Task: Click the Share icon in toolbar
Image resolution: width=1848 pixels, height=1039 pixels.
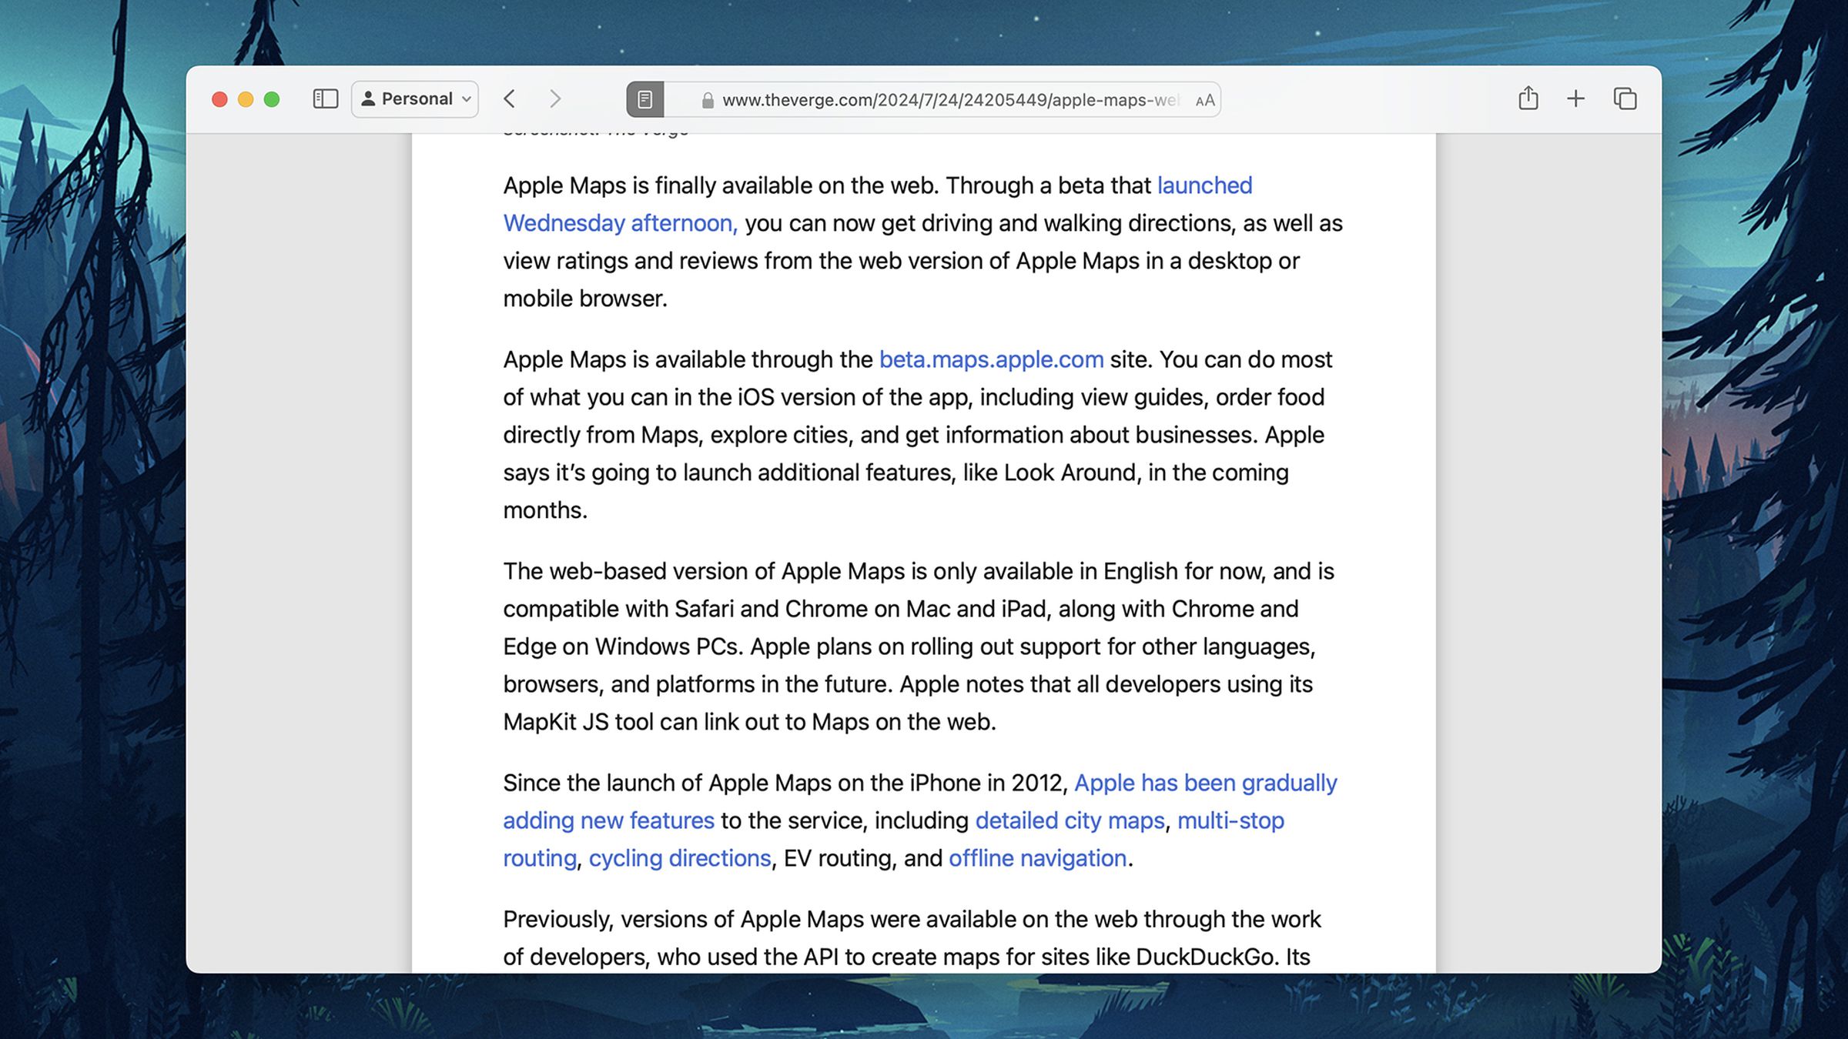Action: [x=1528, y=99]
